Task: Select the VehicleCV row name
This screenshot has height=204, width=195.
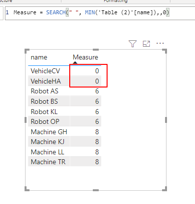Action: (45, 71)
